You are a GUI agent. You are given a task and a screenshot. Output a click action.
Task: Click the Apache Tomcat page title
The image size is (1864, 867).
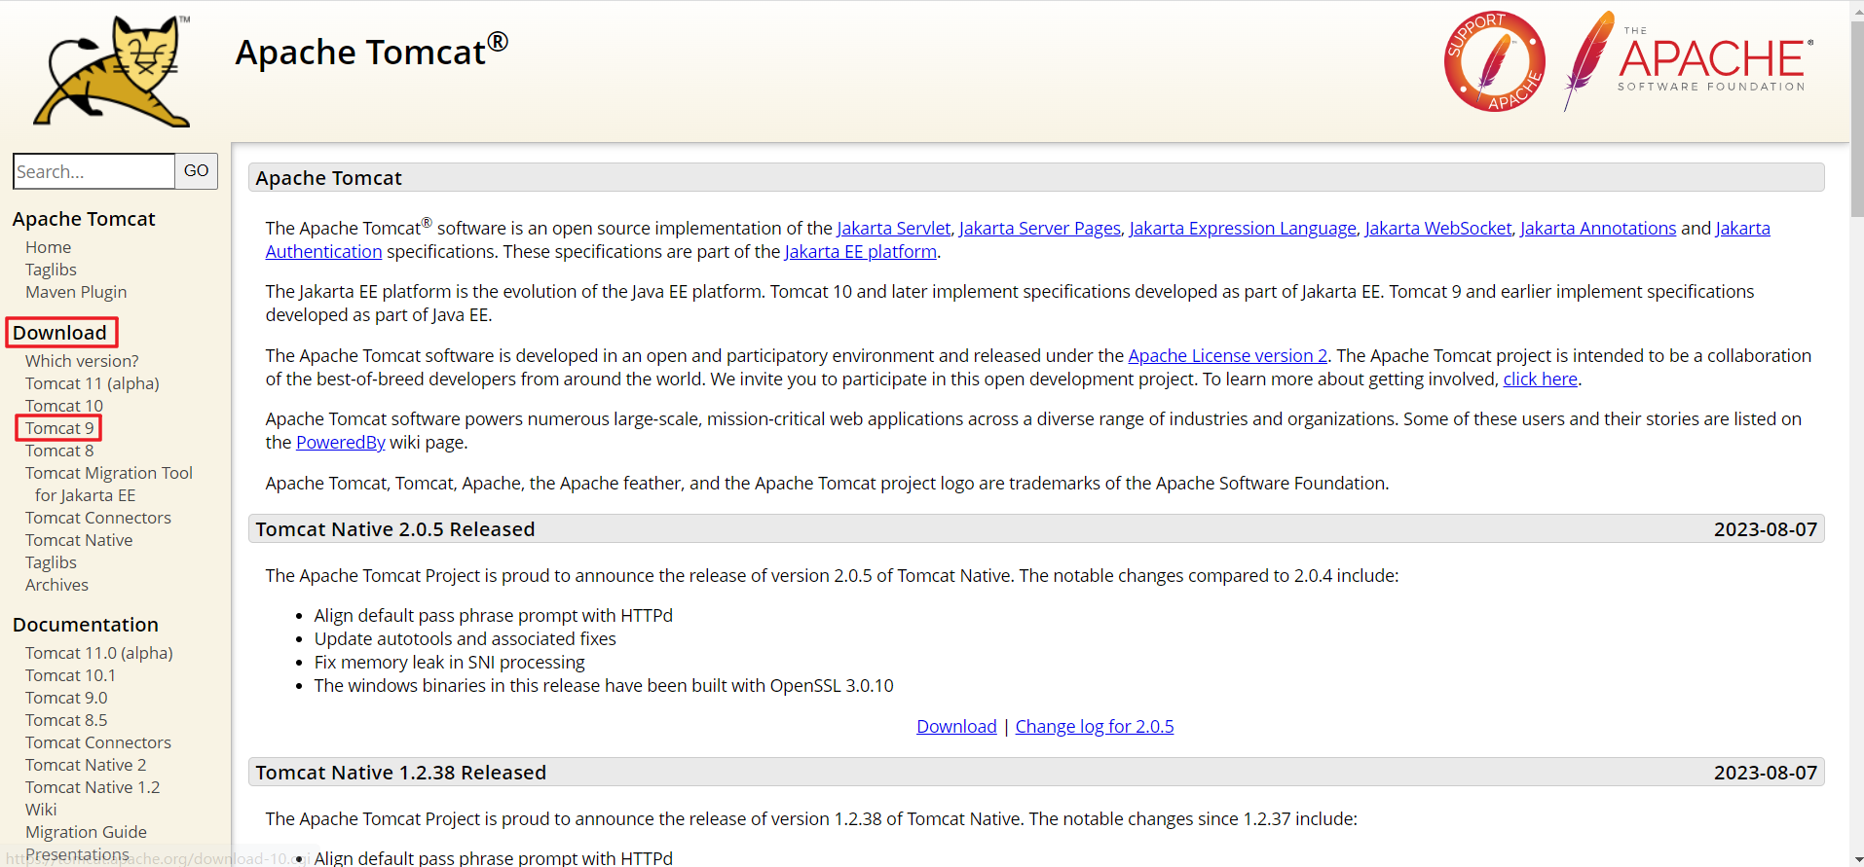pyautogui.click(x=371, y=51)
